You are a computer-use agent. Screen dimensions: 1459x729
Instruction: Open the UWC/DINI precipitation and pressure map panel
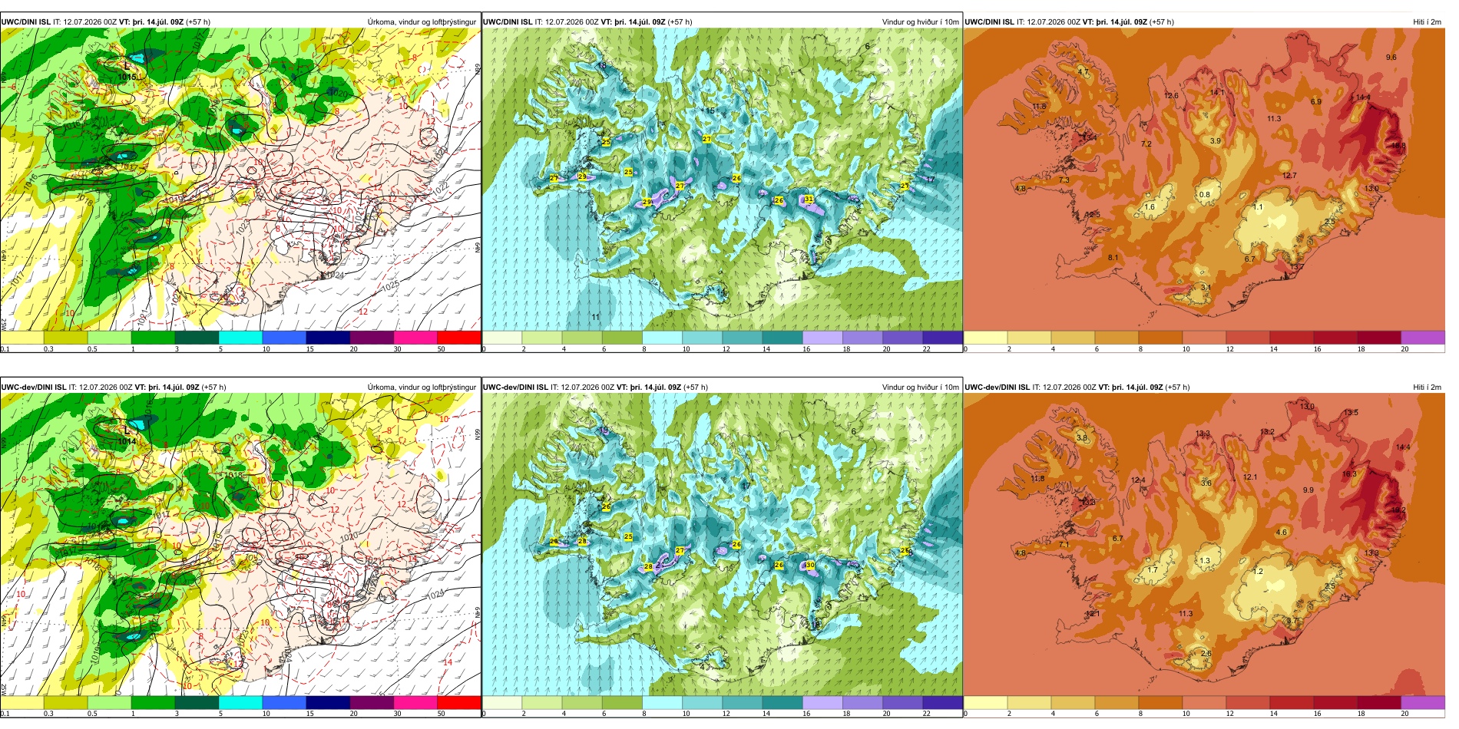[x=240, y=180]
